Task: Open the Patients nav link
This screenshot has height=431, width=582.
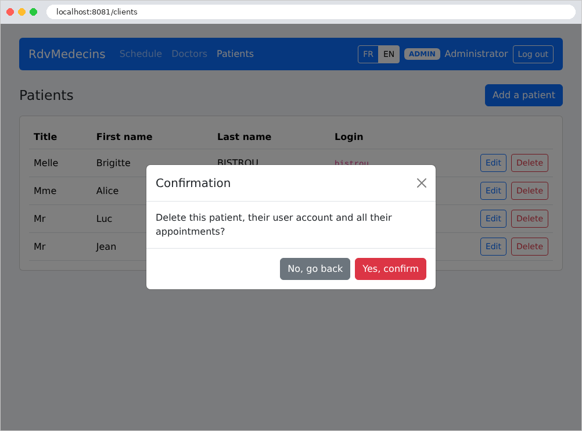Action: (x=235, y=54)
